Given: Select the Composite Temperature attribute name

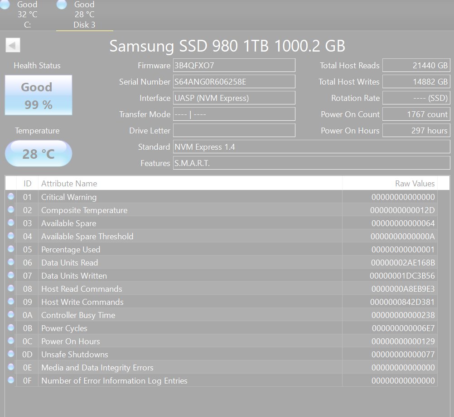Looking at the screenshot, I should pos(84,210).
